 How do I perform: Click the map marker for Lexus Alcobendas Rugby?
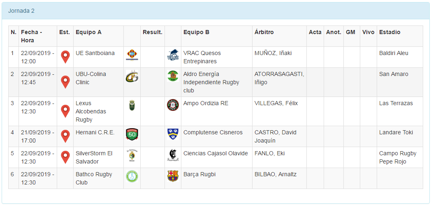65,111
